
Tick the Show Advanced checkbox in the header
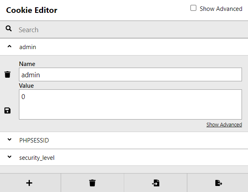[193, 8]
